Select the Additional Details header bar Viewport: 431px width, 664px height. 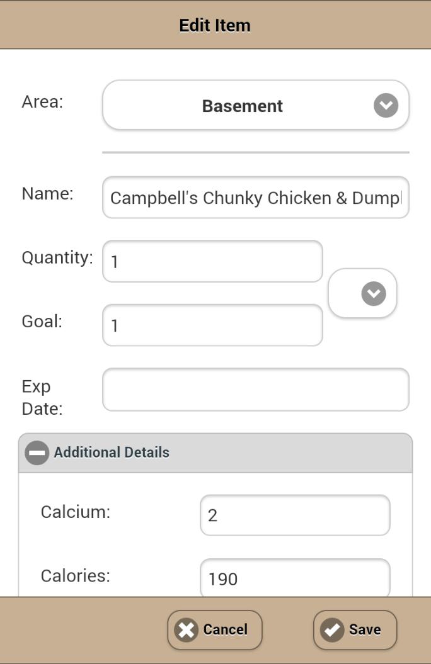click(x=215, y=453)
